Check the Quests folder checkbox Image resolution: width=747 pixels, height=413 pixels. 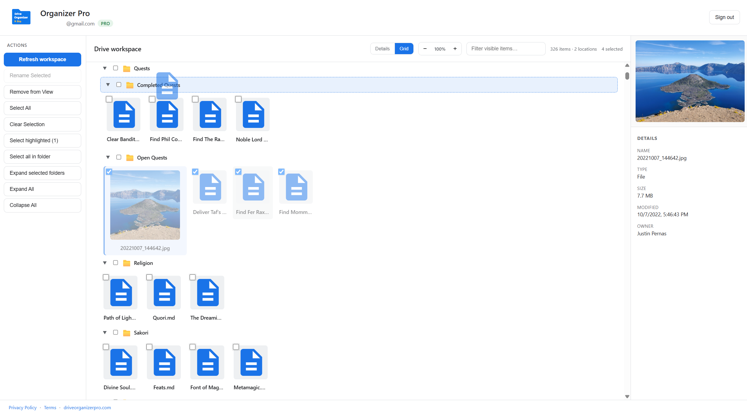coord(116,68)
